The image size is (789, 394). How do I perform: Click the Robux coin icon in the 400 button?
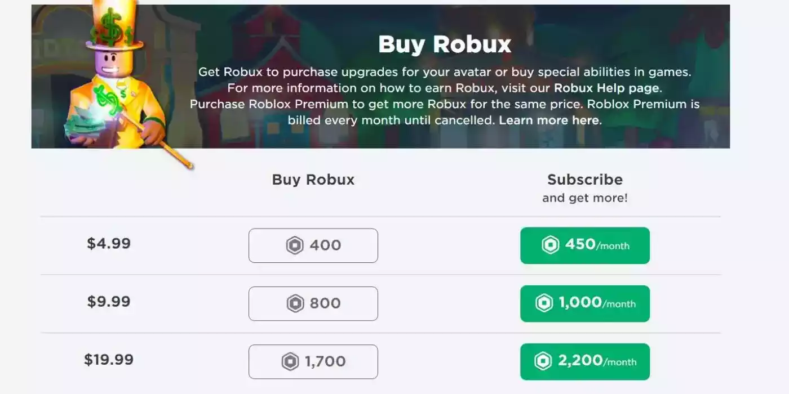coord(294,245)
